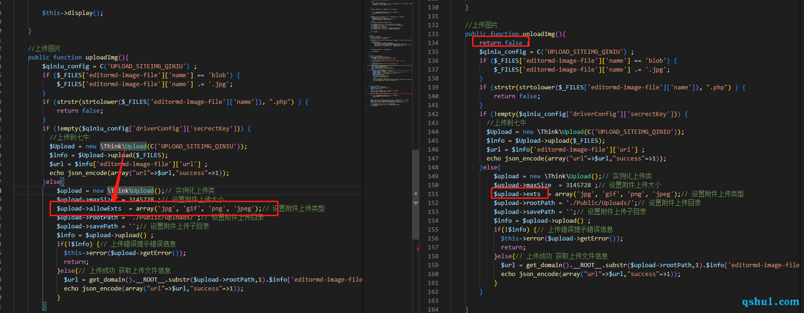Screen dimensions: 804x313
Task: Click '$url = get_domain()' on line 159
Action: (535, 265)
